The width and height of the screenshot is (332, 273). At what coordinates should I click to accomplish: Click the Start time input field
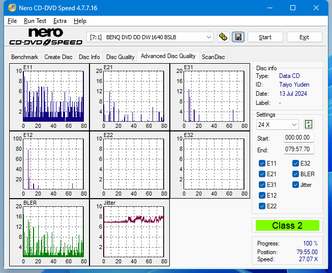(x=298, y=138)
